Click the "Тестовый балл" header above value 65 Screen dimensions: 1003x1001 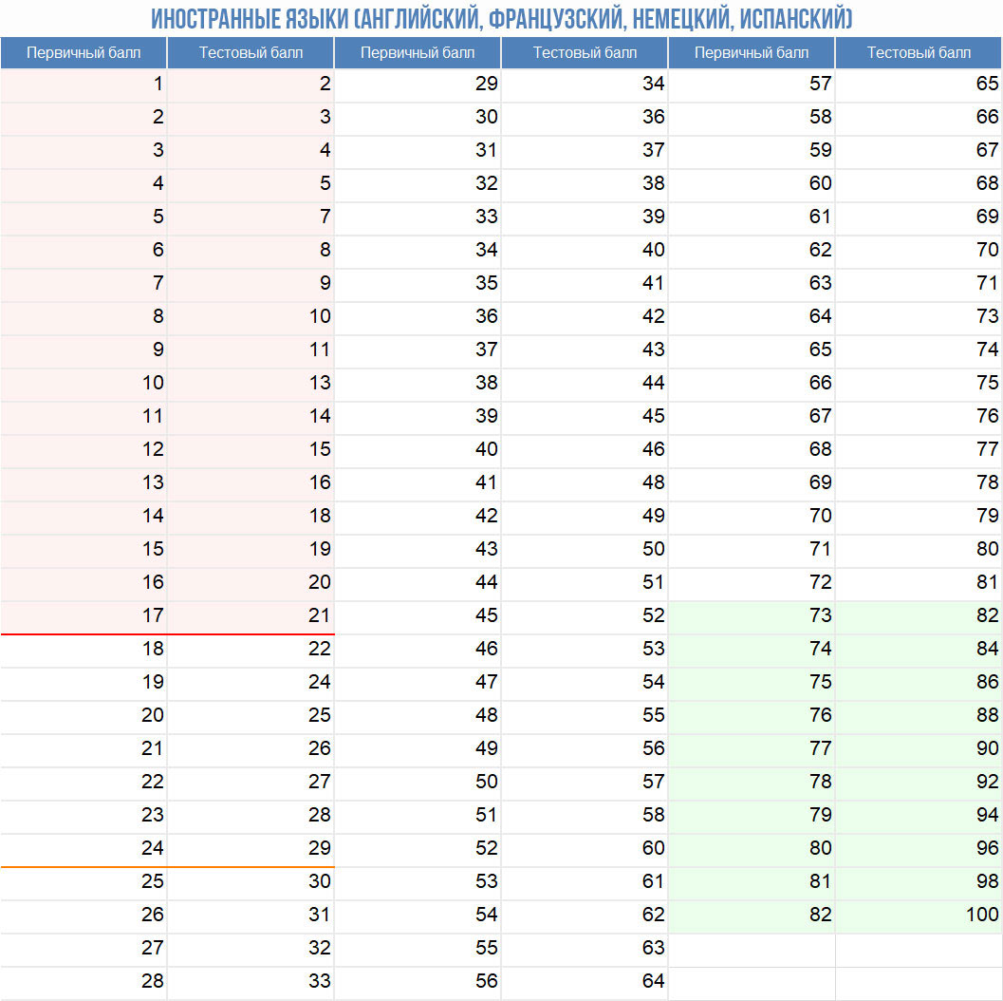coord(919,52)
